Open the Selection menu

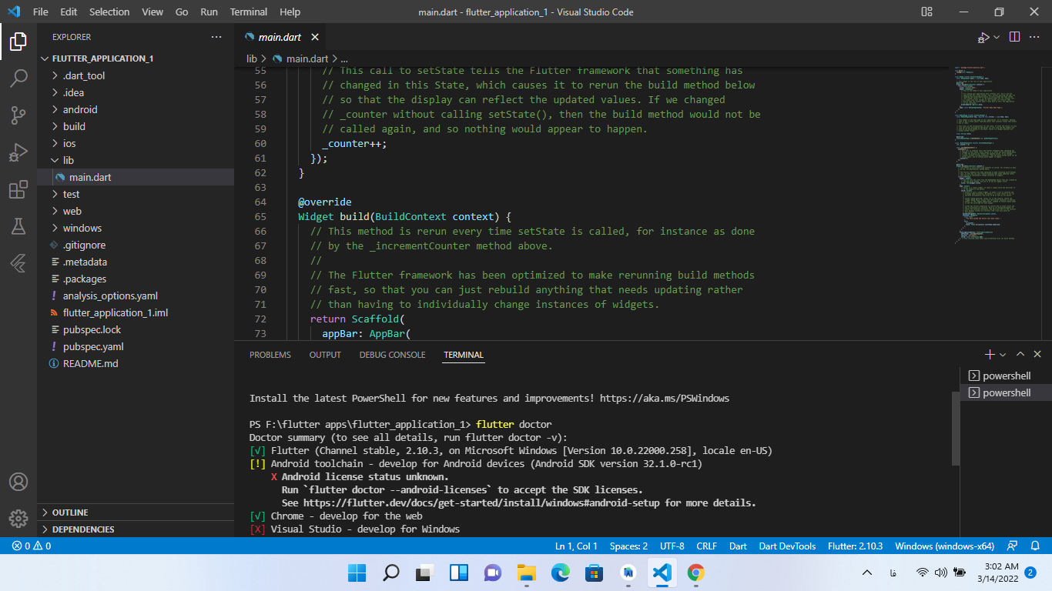[x=109, y=12]
